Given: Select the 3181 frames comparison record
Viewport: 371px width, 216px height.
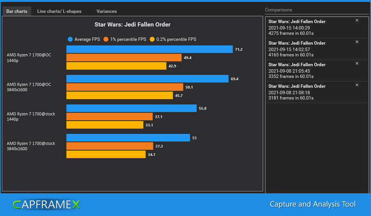Looking at the screenshot, I should (x=317, y=92).
